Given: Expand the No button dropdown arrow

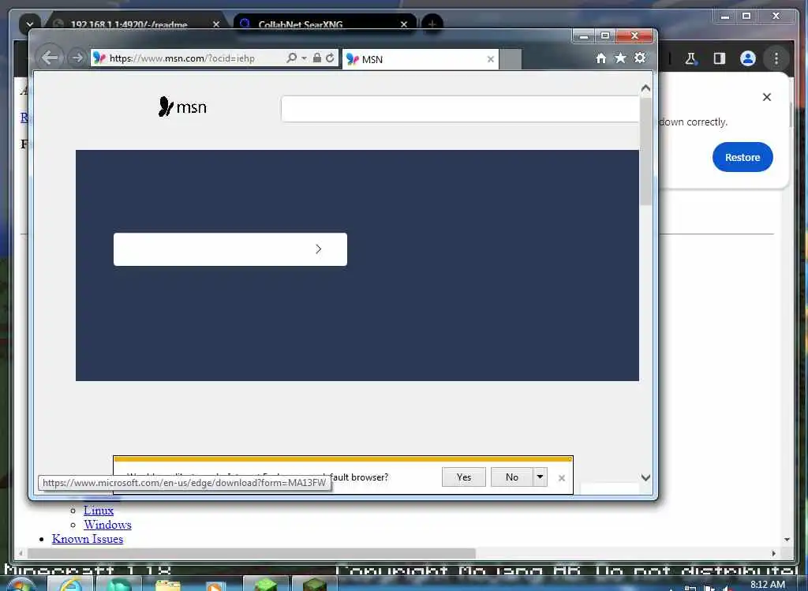Looking at the screenshot, I should [540, 477].
